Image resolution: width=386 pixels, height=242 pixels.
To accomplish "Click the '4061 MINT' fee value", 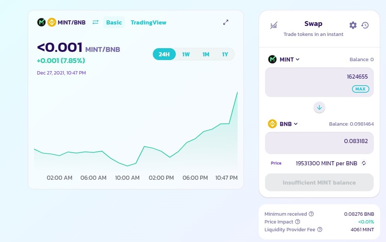I will tap(362, 229).
